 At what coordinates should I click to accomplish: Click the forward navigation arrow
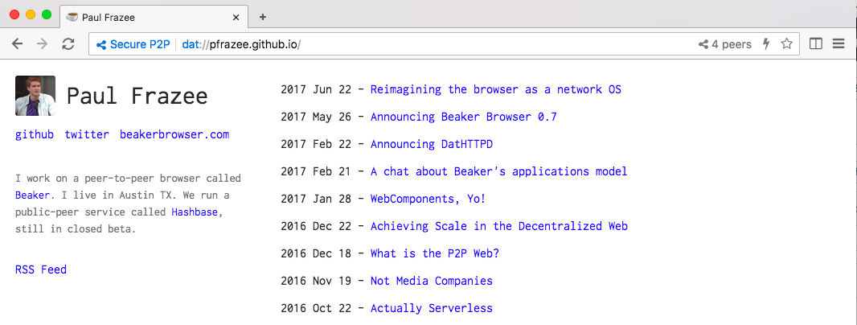click(42, 44)
